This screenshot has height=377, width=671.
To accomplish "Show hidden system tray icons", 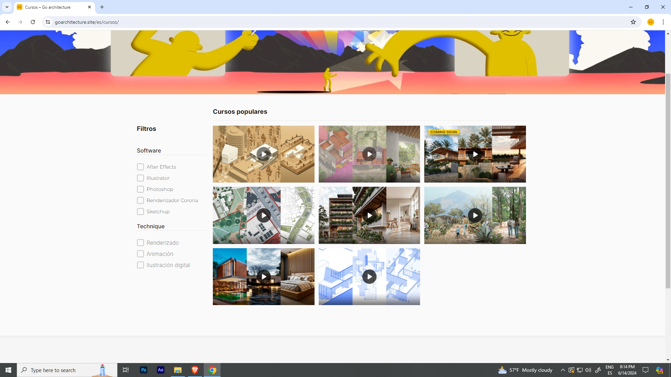I will click(563, 370).
